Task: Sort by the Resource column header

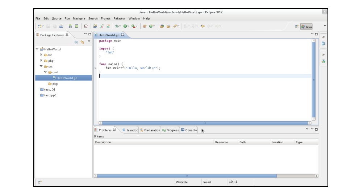Action: pyautogui.click(x=226, y=142)
